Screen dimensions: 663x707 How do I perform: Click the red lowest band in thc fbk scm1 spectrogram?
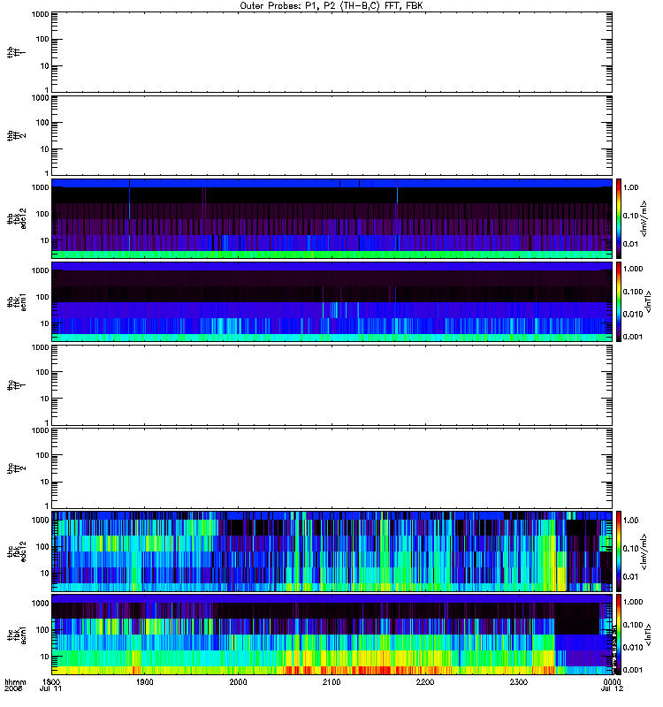click(x=331, y=670)
